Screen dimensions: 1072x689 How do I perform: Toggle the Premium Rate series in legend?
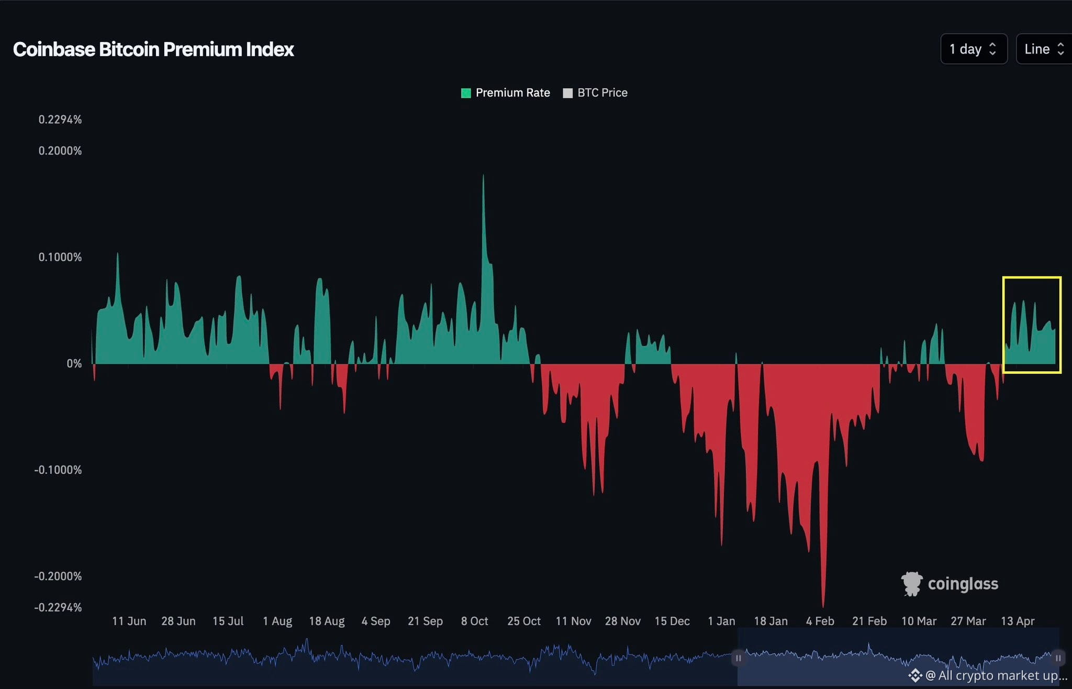click(x=505, y=93)
